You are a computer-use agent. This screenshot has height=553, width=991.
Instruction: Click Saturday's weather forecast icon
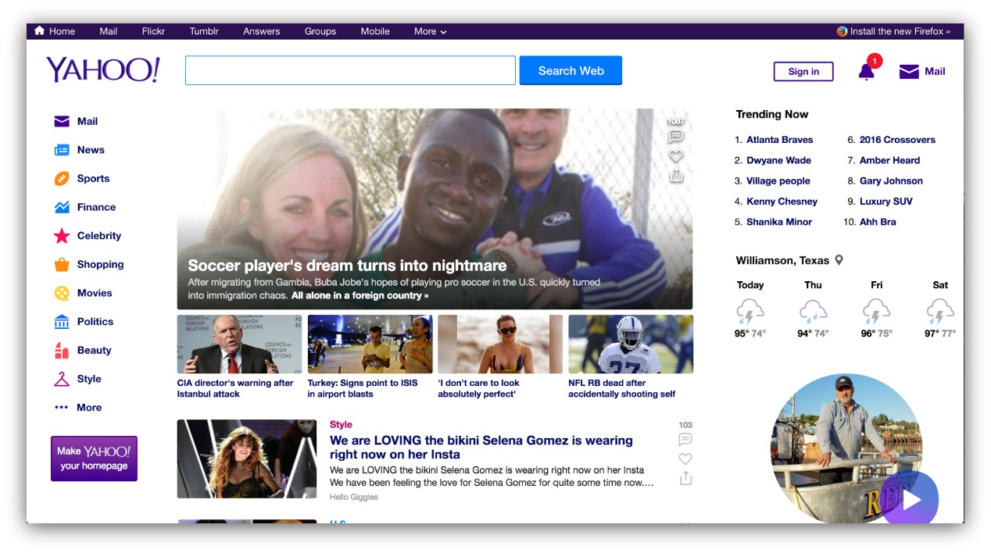[x=939, y=311]
